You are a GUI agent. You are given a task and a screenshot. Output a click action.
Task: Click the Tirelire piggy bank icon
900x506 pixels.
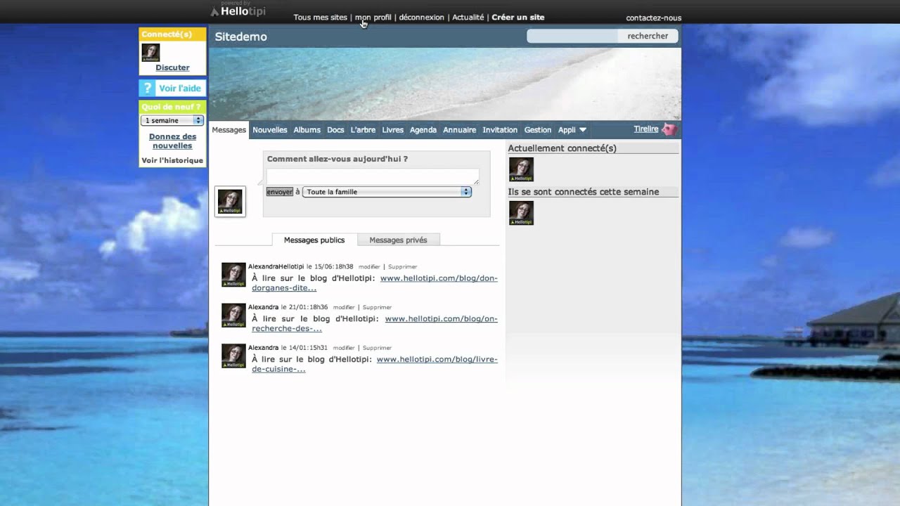(669, 129)
